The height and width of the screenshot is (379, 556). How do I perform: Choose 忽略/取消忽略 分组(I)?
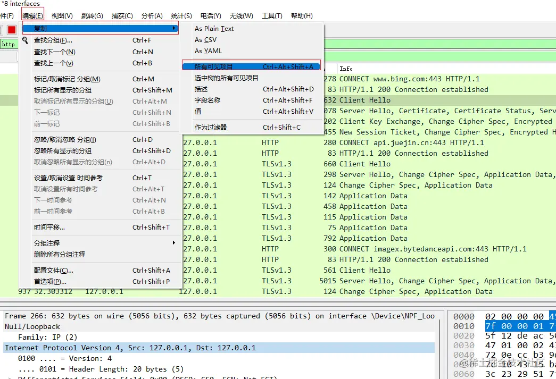[100, 140]
